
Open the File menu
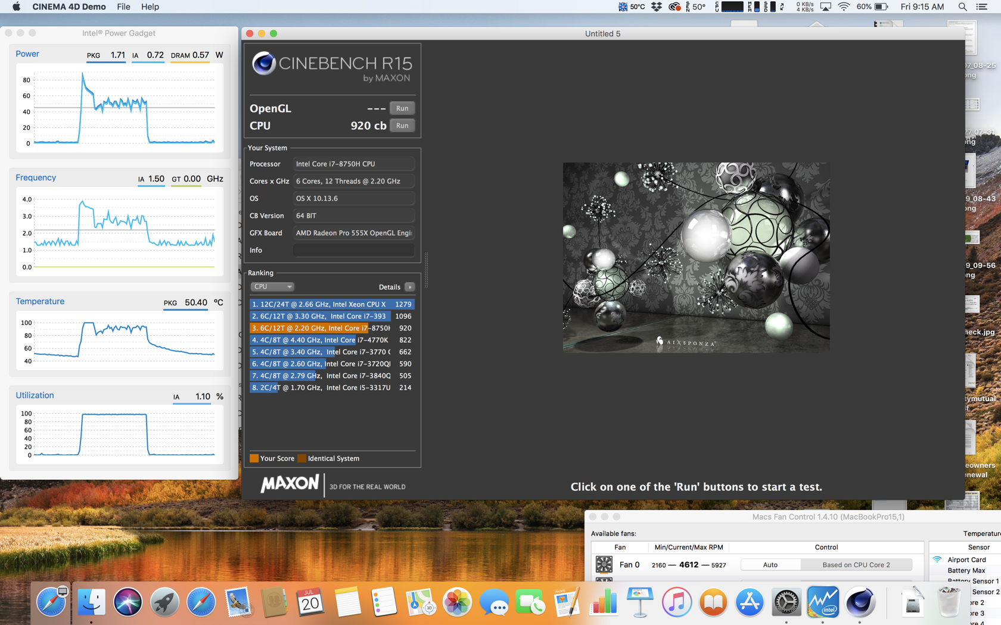[123, 7]
